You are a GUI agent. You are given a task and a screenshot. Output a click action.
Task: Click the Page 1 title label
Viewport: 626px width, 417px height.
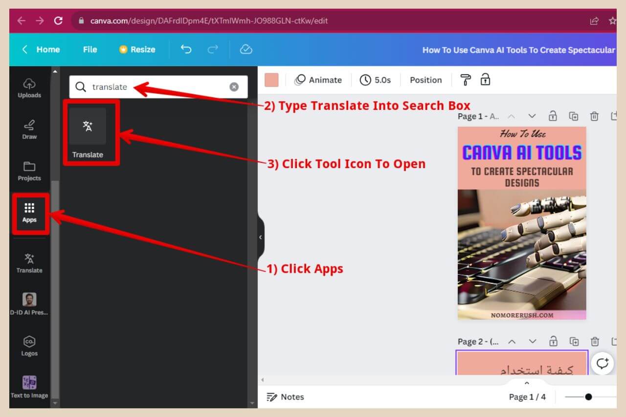tap(478, 116)
